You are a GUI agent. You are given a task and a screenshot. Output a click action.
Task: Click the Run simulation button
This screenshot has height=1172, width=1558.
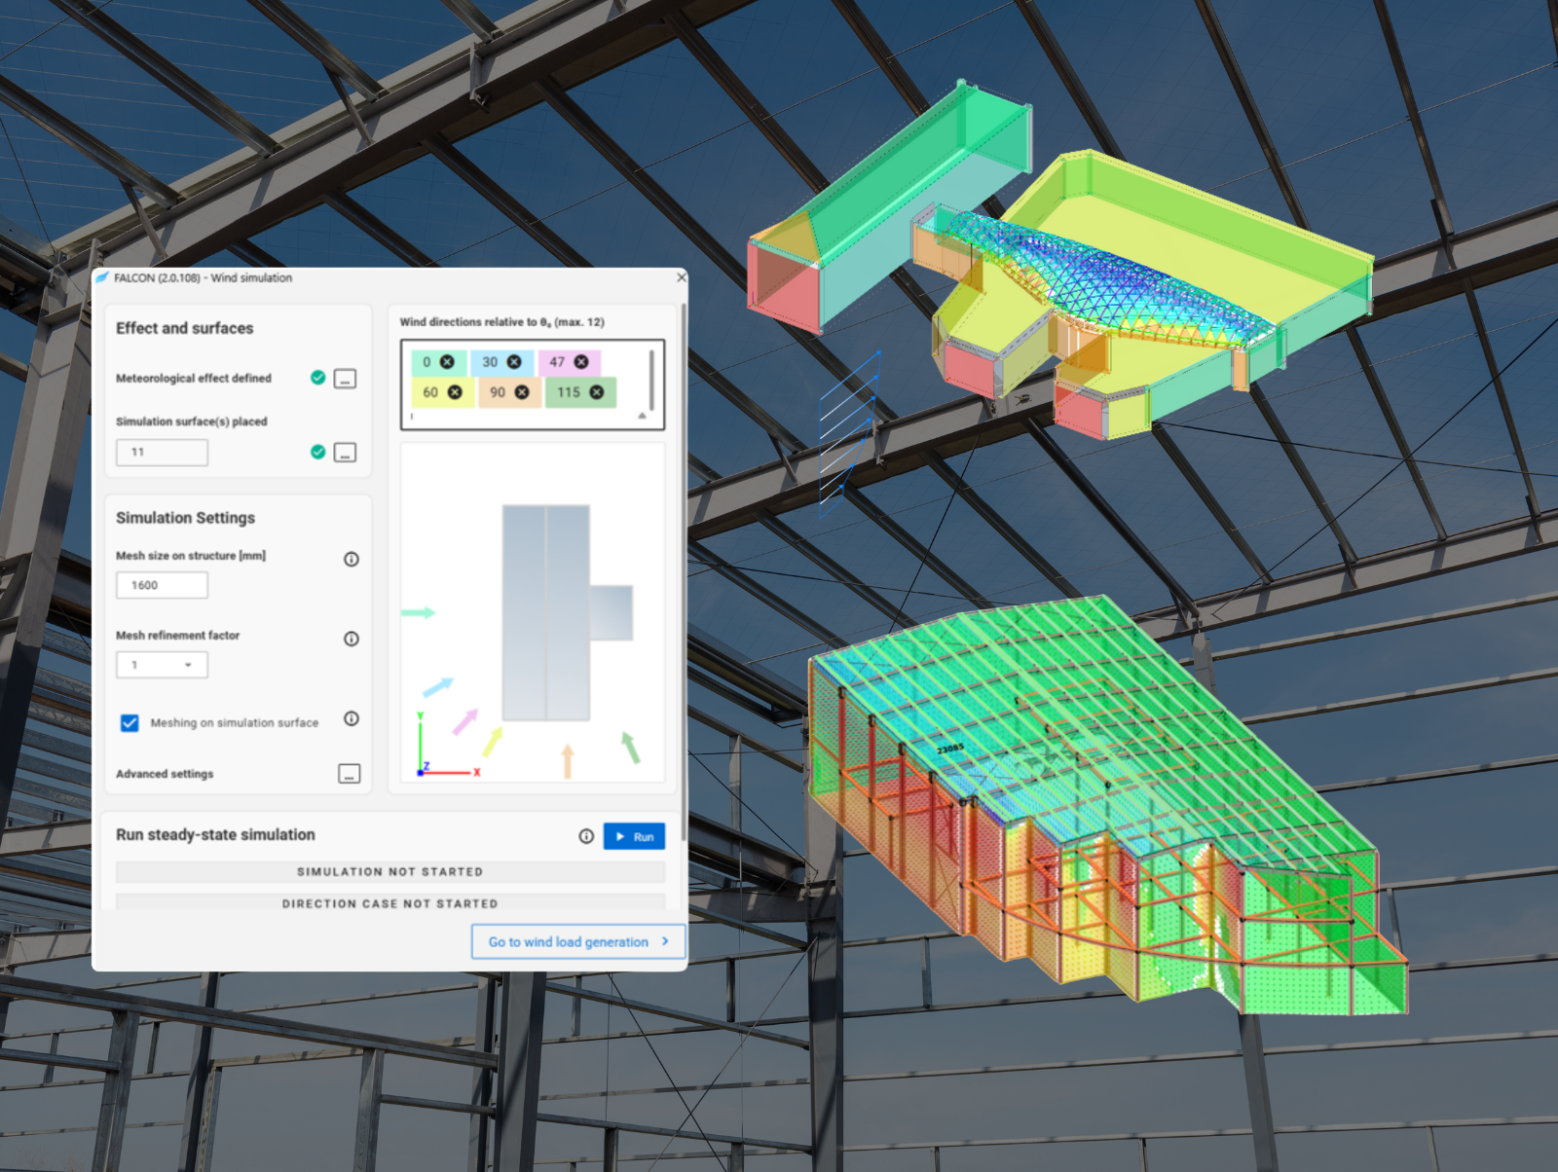click(x=634, y=836)
